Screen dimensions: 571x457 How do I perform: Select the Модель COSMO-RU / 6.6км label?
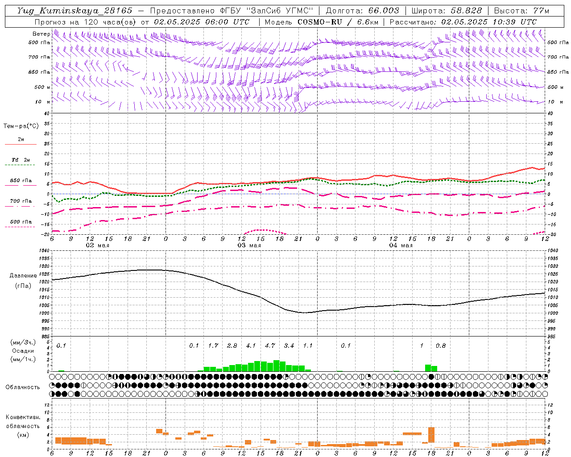coord(322,22)
